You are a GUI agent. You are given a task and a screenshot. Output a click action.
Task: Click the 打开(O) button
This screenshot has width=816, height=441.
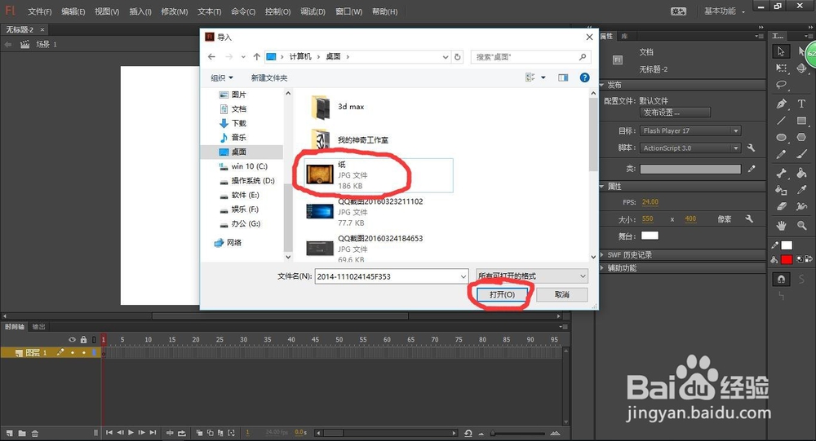[x=502, y=294]
